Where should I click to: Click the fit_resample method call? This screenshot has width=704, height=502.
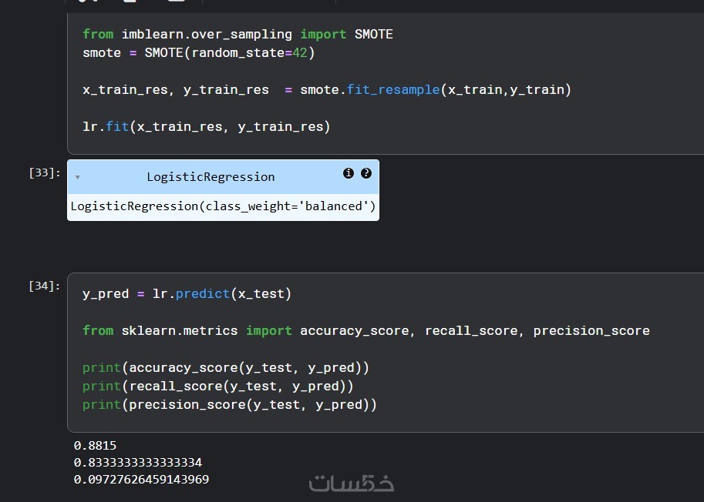coord(392,90)
